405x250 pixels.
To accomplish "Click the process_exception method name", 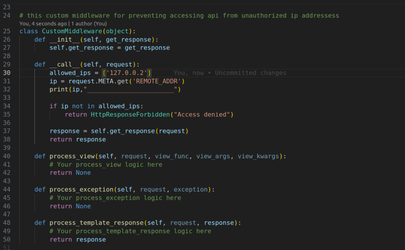I will [81, 189].
